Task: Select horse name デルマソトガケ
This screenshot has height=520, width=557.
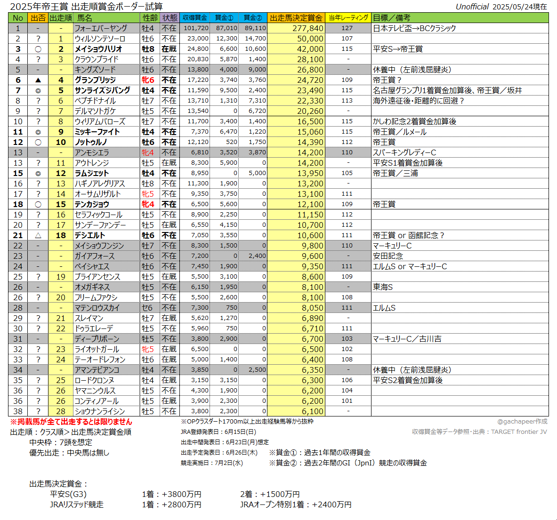Action: pos(95,111)
